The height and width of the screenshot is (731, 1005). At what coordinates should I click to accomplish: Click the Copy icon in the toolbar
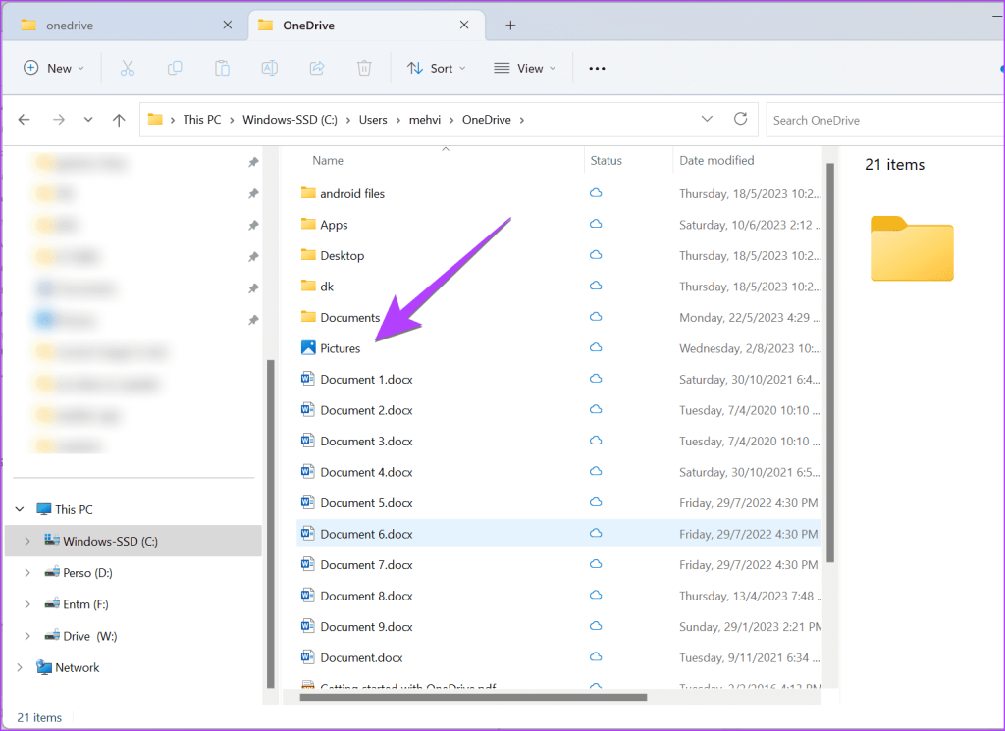(175, 68)
